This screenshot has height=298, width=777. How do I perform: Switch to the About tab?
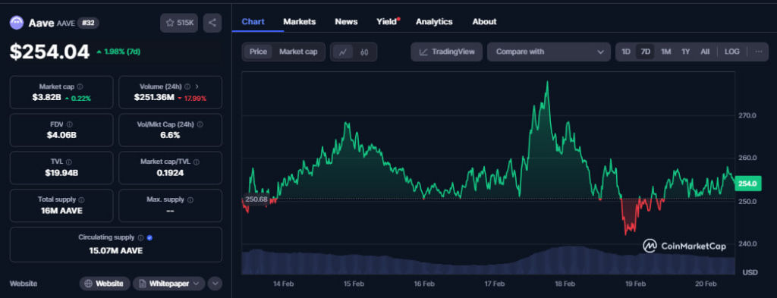click(x=484, y=22)
